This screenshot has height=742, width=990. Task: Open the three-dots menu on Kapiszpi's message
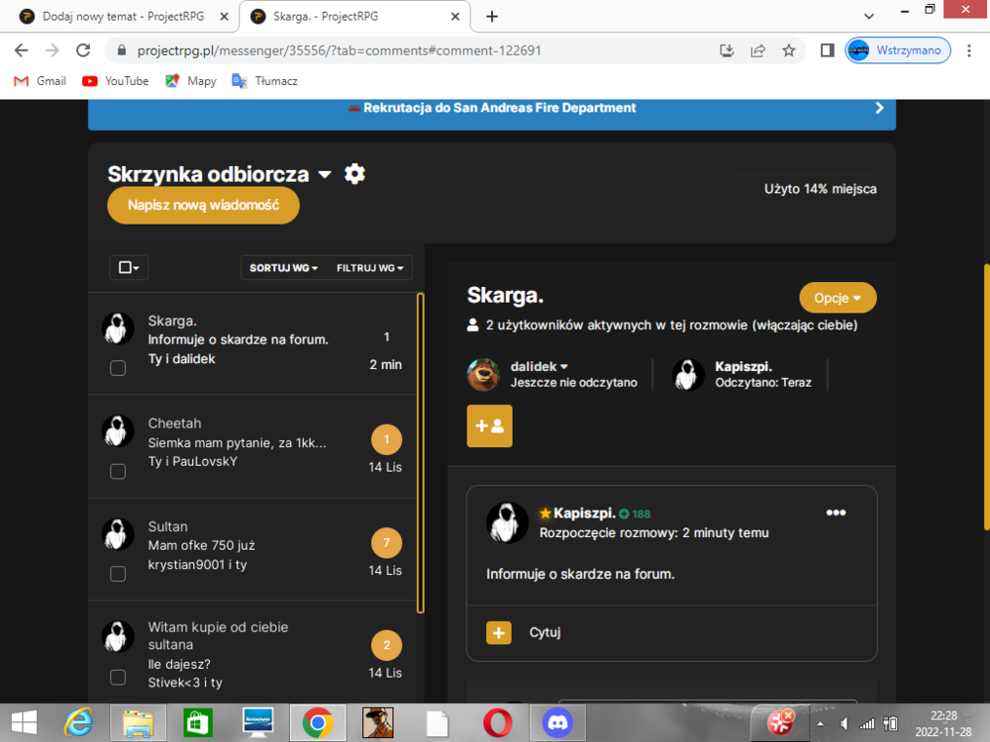click(836, 512)
